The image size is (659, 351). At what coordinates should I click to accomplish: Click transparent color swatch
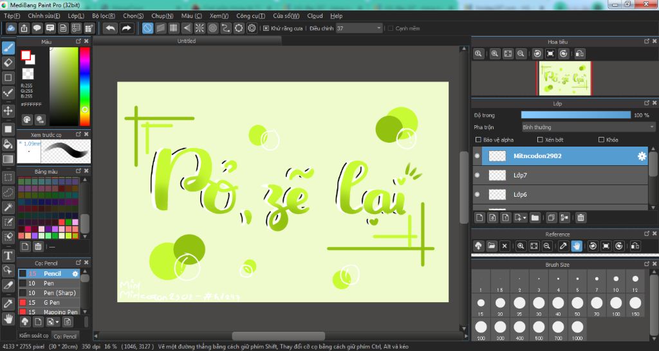[28, 74]
